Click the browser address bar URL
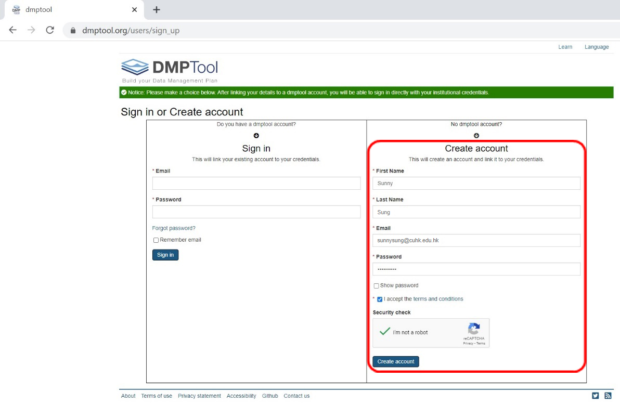 coord(131,31)
